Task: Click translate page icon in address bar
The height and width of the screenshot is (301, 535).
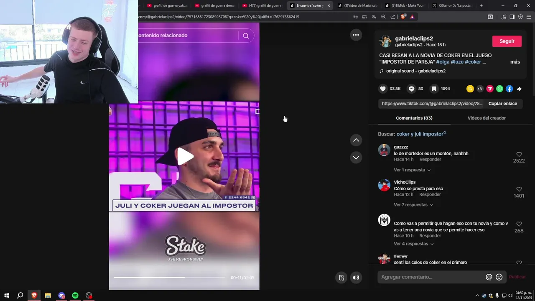Action: [374, 17]
